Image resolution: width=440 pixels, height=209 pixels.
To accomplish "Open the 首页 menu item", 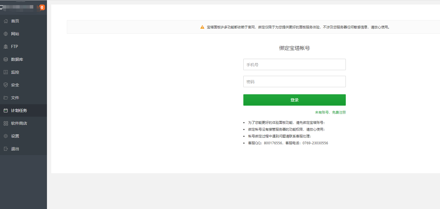I will [23, 21].
